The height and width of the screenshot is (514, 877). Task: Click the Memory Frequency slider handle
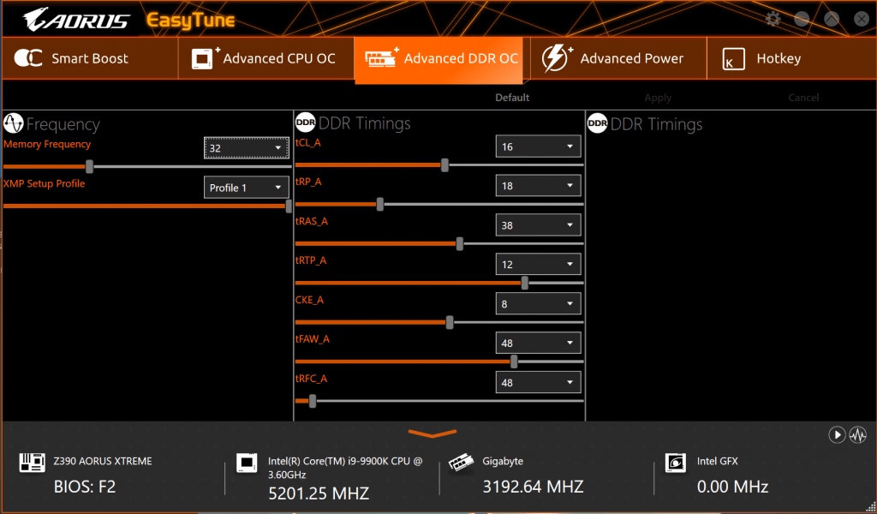pos(89,166)
